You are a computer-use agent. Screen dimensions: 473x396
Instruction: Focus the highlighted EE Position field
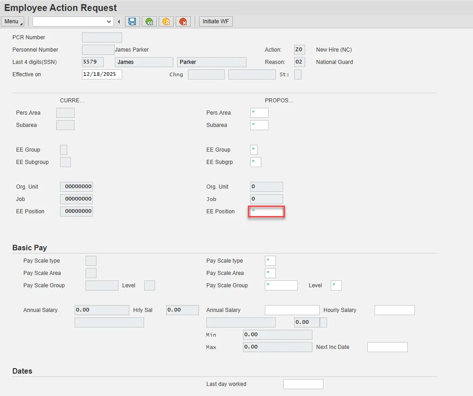[x=267, y=211]
